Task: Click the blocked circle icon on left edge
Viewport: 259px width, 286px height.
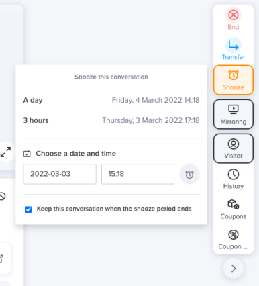Action: click(x=2, y=197)
